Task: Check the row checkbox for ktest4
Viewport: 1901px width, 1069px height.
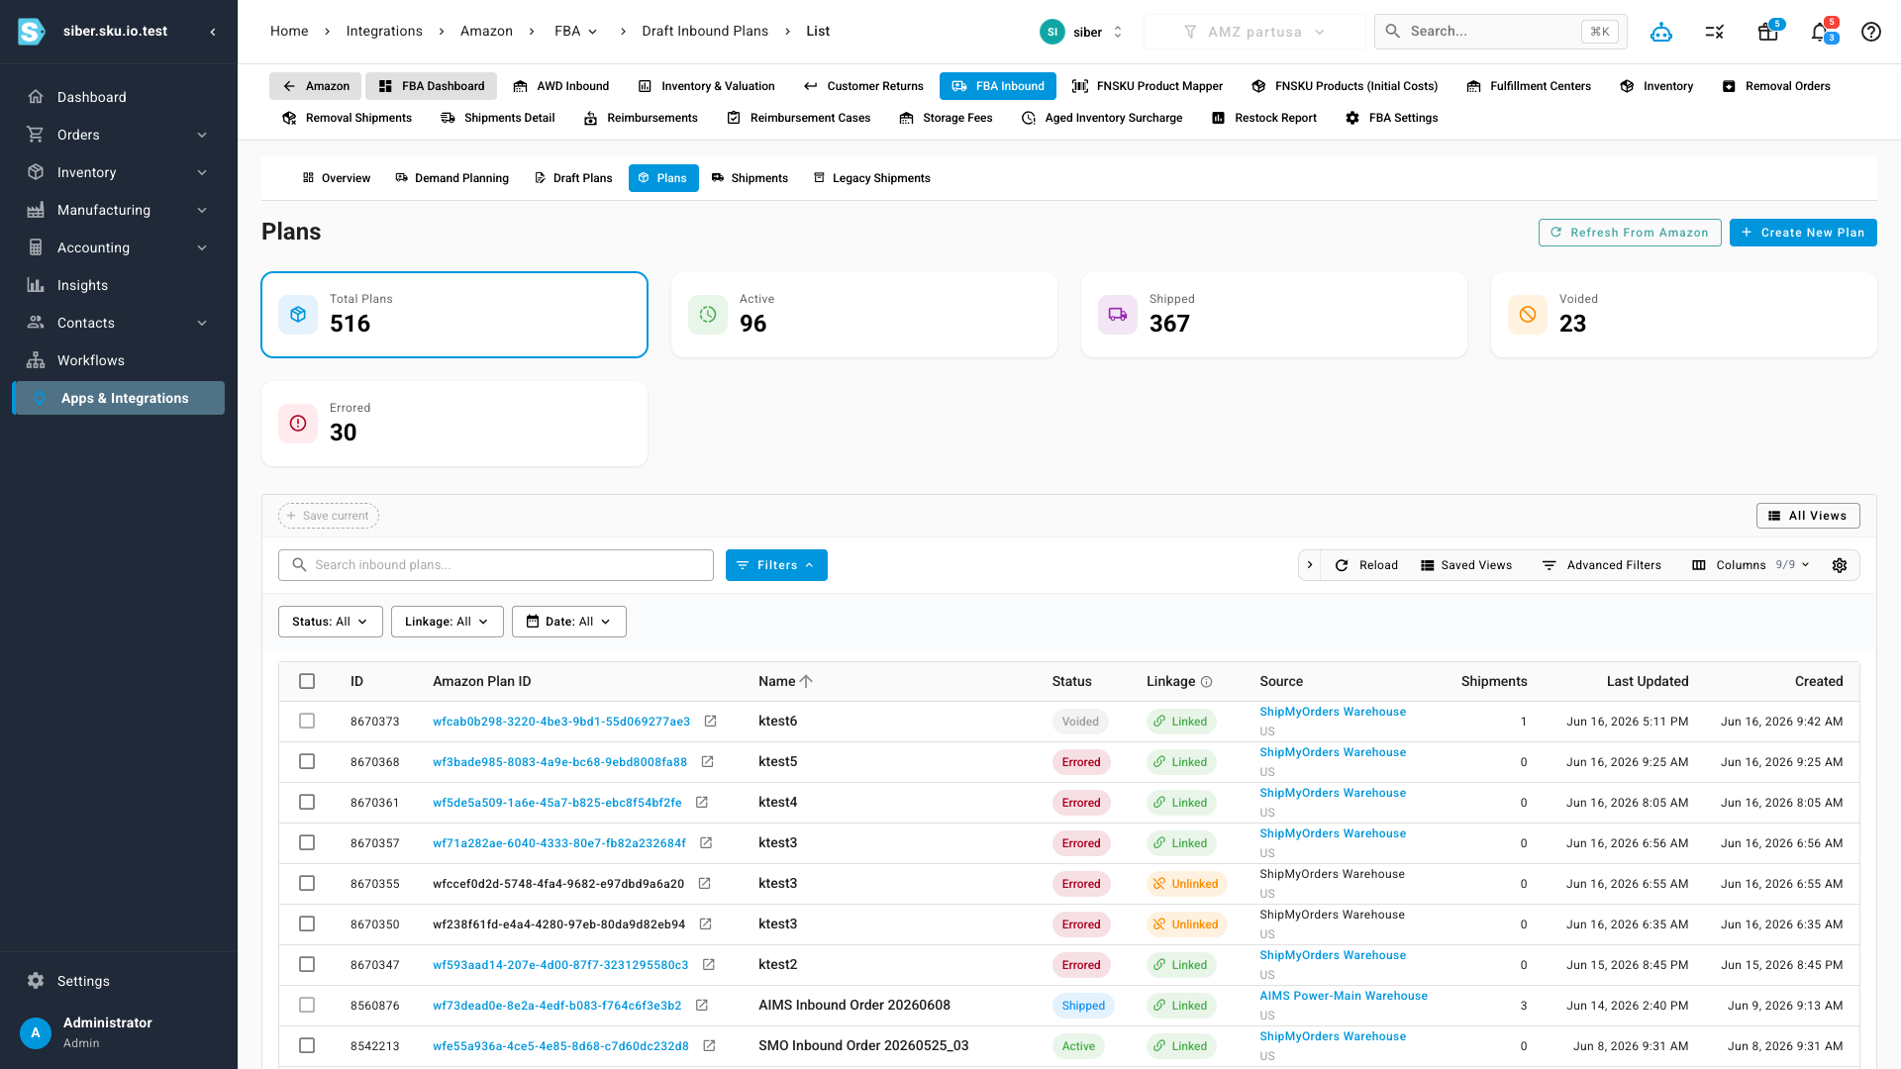Action: [307, 803]
